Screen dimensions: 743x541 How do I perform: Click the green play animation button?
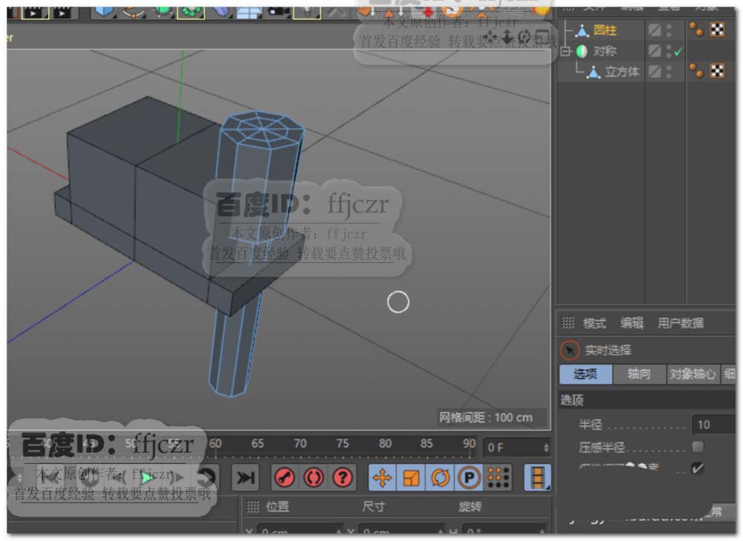click(x=147, y=478)
